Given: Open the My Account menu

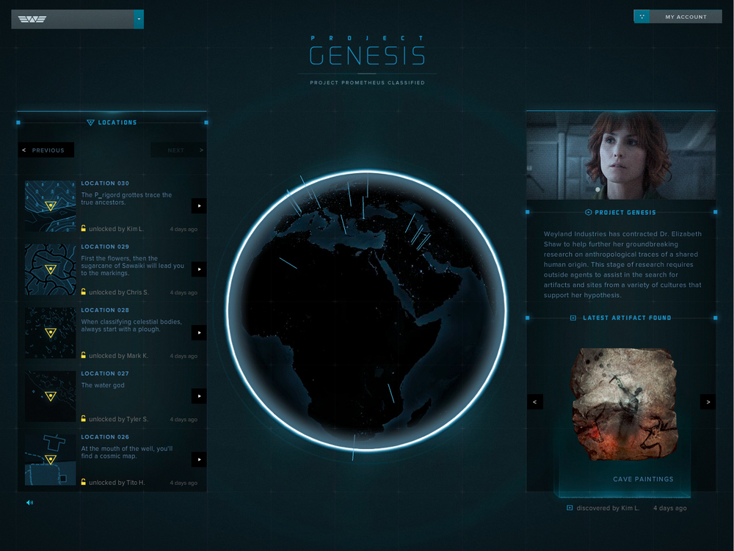Looking at the screenshot, I should point(686,17).
